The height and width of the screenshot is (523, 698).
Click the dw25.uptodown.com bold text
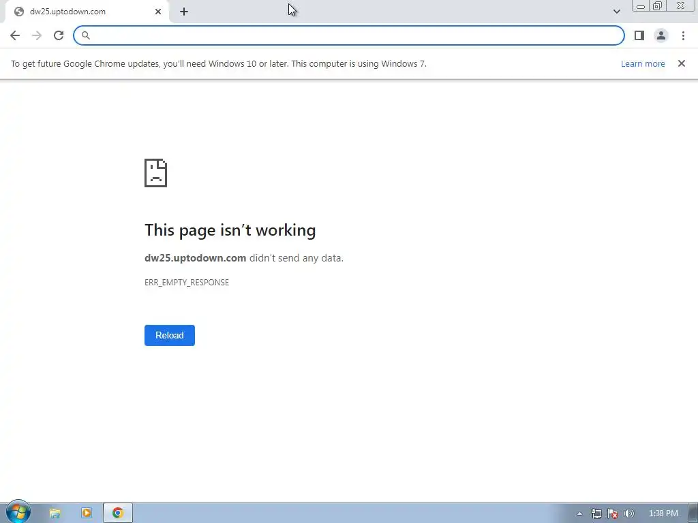[x=195, y=258]
